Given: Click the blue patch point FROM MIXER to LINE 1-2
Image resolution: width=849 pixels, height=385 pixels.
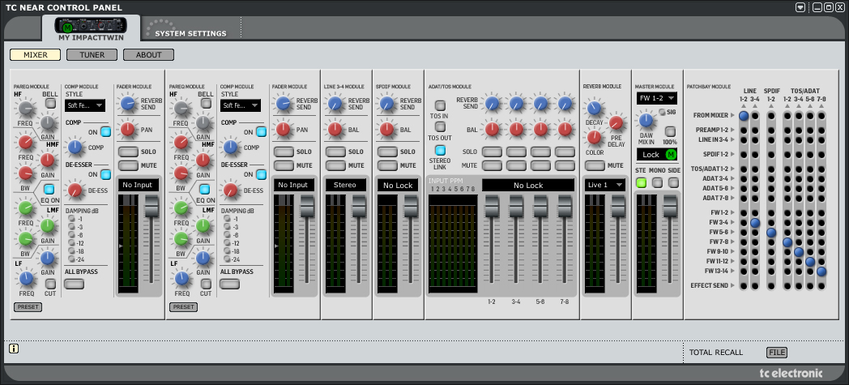Looking at the screenshot, I should tap(744, 115).
